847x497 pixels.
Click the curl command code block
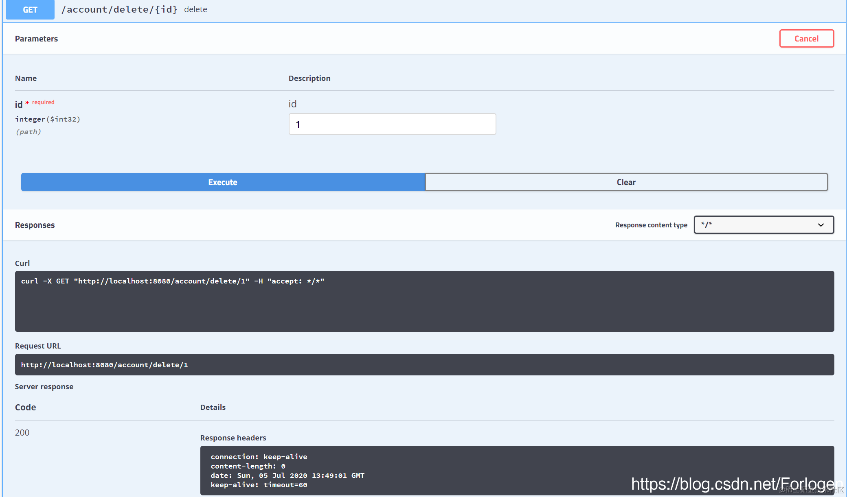(424, 301)
